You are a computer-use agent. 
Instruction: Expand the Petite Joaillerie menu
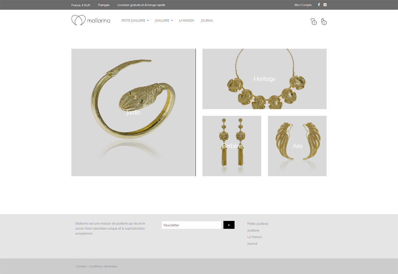(135, 21)
